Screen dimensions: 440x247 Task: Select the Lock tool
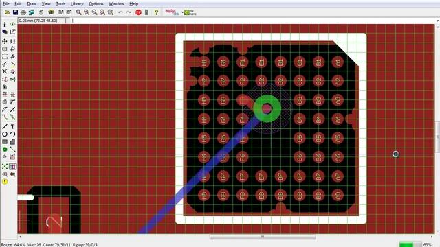(x=5, y=87)
